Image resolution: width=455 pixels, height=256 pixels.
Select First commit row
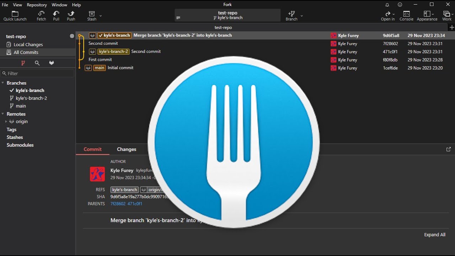265,60
